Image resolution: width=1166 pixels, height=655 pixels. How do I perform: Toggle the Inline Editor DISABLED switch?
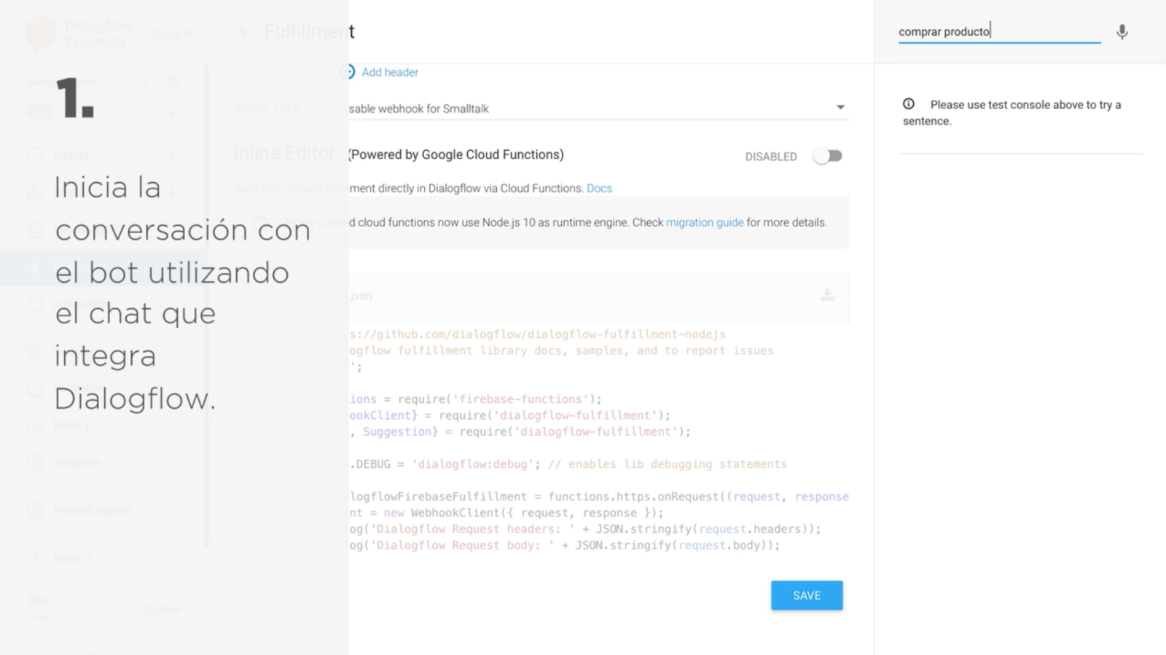point(828,156)
